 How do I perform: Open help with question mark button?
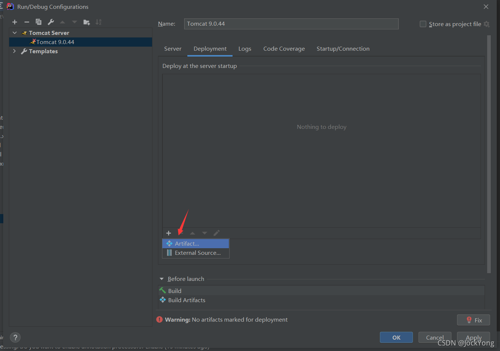(x=15, y=337)
